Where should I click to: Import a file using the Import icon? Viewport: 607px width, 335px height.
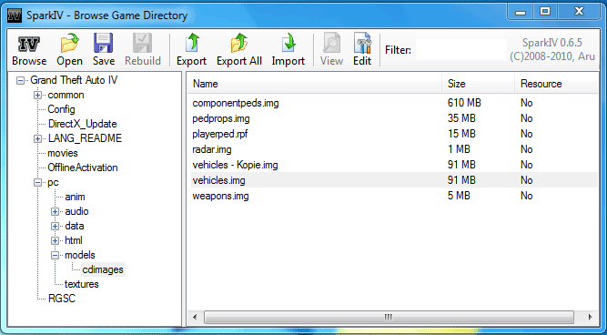288,43
